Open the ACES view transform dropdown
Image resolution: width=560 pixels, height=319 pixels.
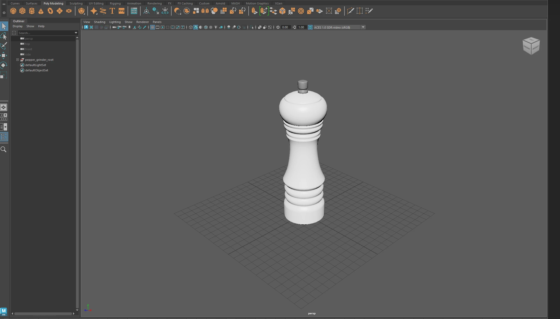(x=363, y=27)
